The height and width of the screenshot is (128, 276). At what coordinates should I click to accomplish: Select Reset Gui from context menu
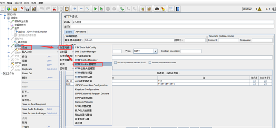pyautogui.click(x=27, y=73)
